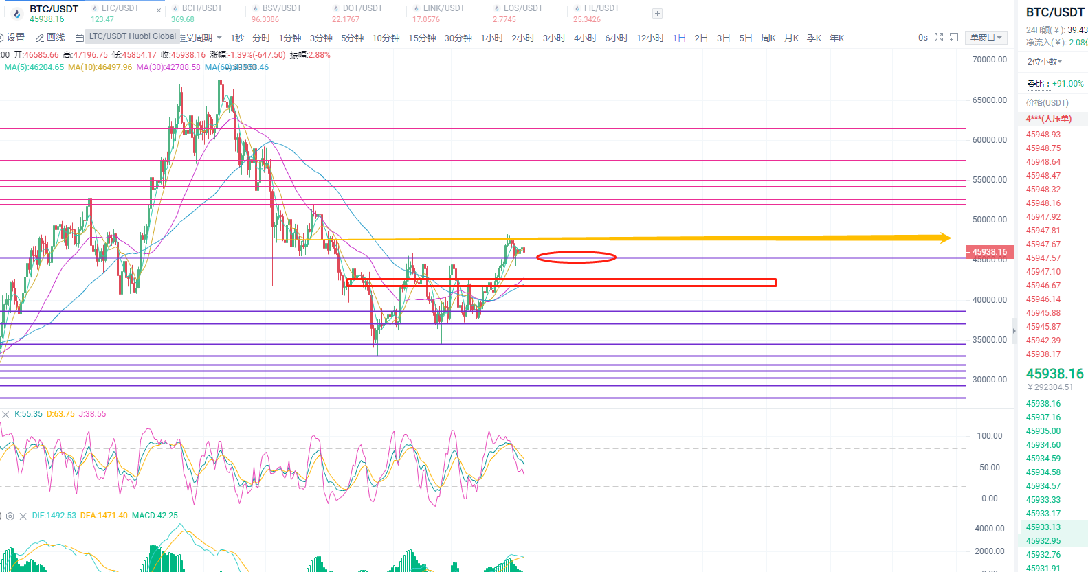Click the 0s refresh countdown label
The height and width of the screenshot is (572, 1088).
click(x=923, y=38)
